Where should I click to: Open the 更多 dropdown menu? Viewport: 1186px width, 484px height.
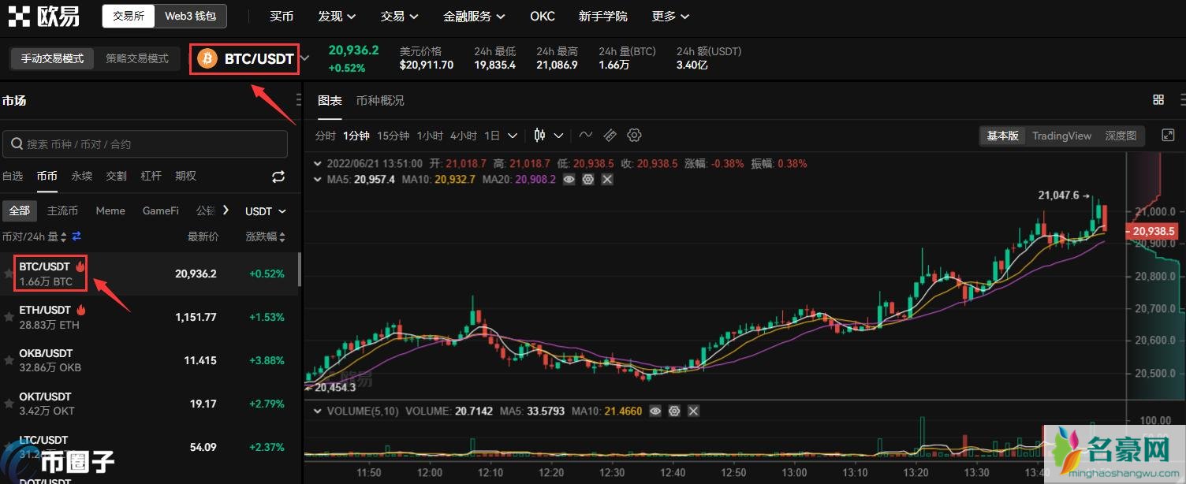pos(670,16)
